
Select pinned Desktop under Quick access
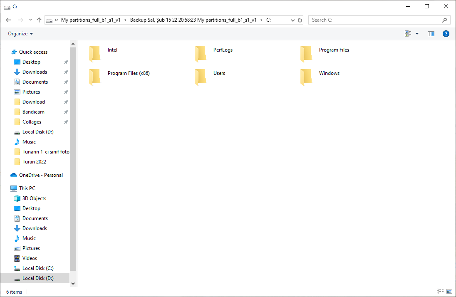tap(31, 62)
